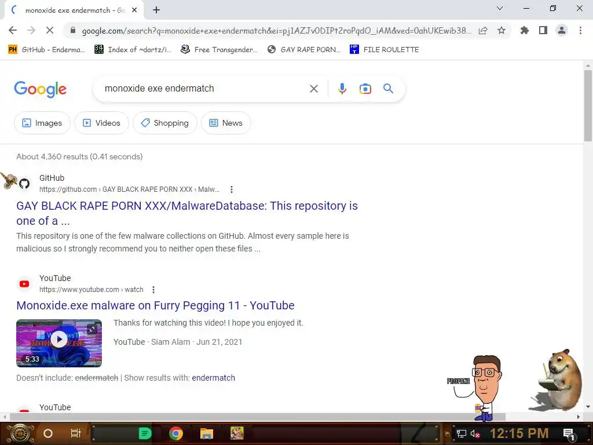Screen dimensions: 593x445
Task: Start voice search with the microphone
Action: coord(342,89)
